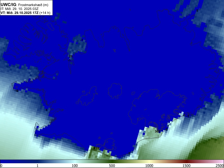Select the '308' value label on the map

point(157,131)
